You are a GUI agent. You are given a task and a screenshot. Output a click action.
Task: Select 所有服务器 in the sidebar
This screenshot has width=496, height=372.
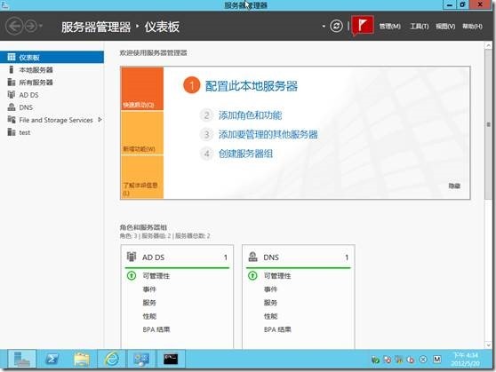[52, 83]
